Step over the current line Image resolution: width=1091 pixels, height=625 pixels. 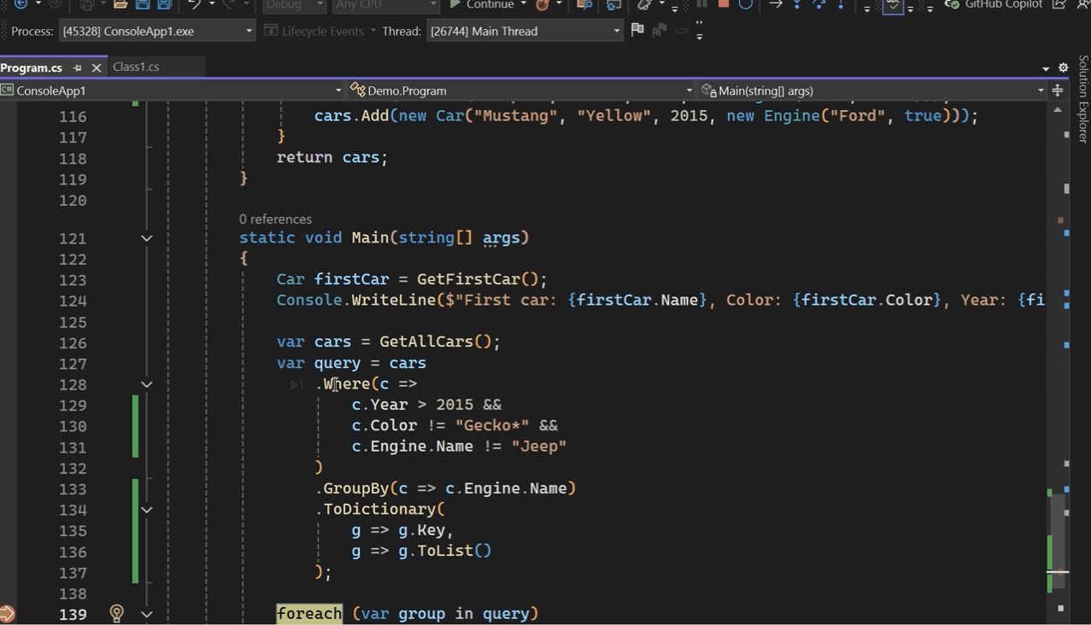[x=818, y=4]
